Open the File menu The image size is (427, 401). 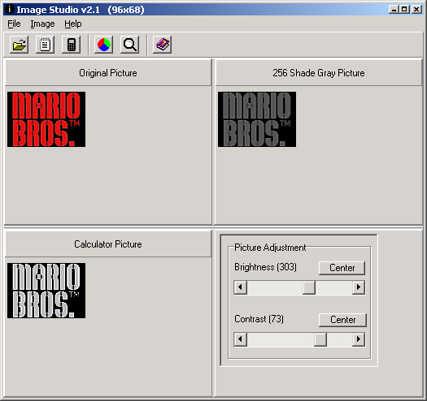(x=14, y=24)
